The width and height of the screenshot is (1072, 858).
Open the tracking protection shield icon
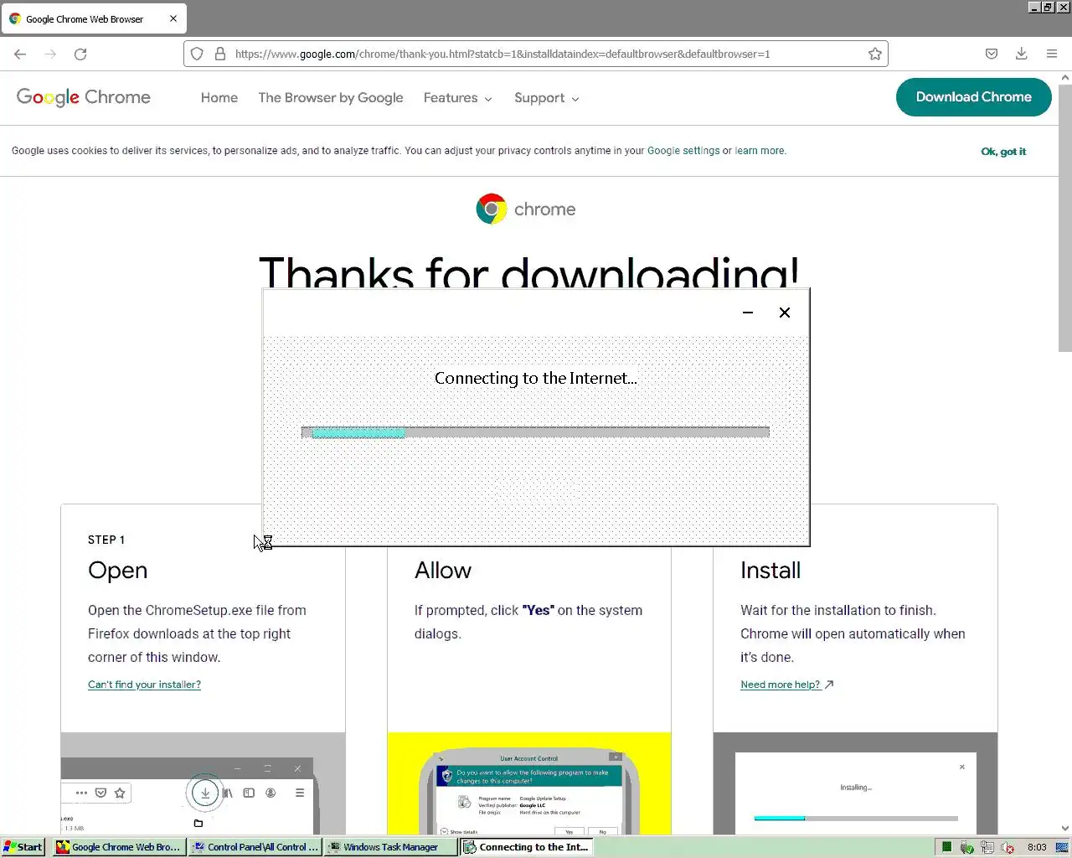pos(197,54)
